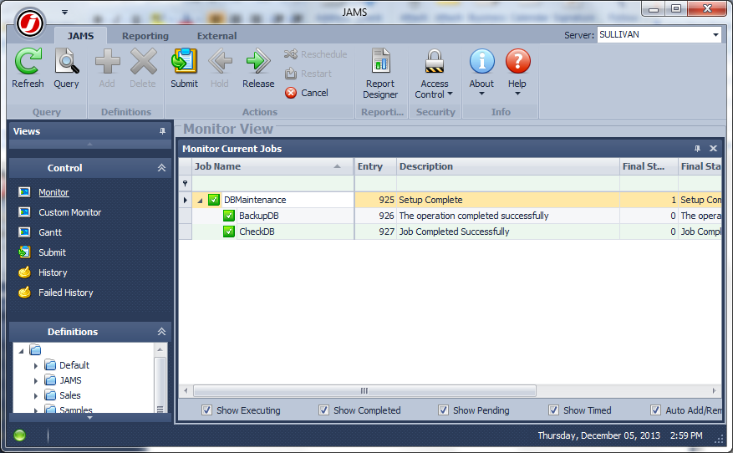Click the Restart action

[x=308, y=74]
